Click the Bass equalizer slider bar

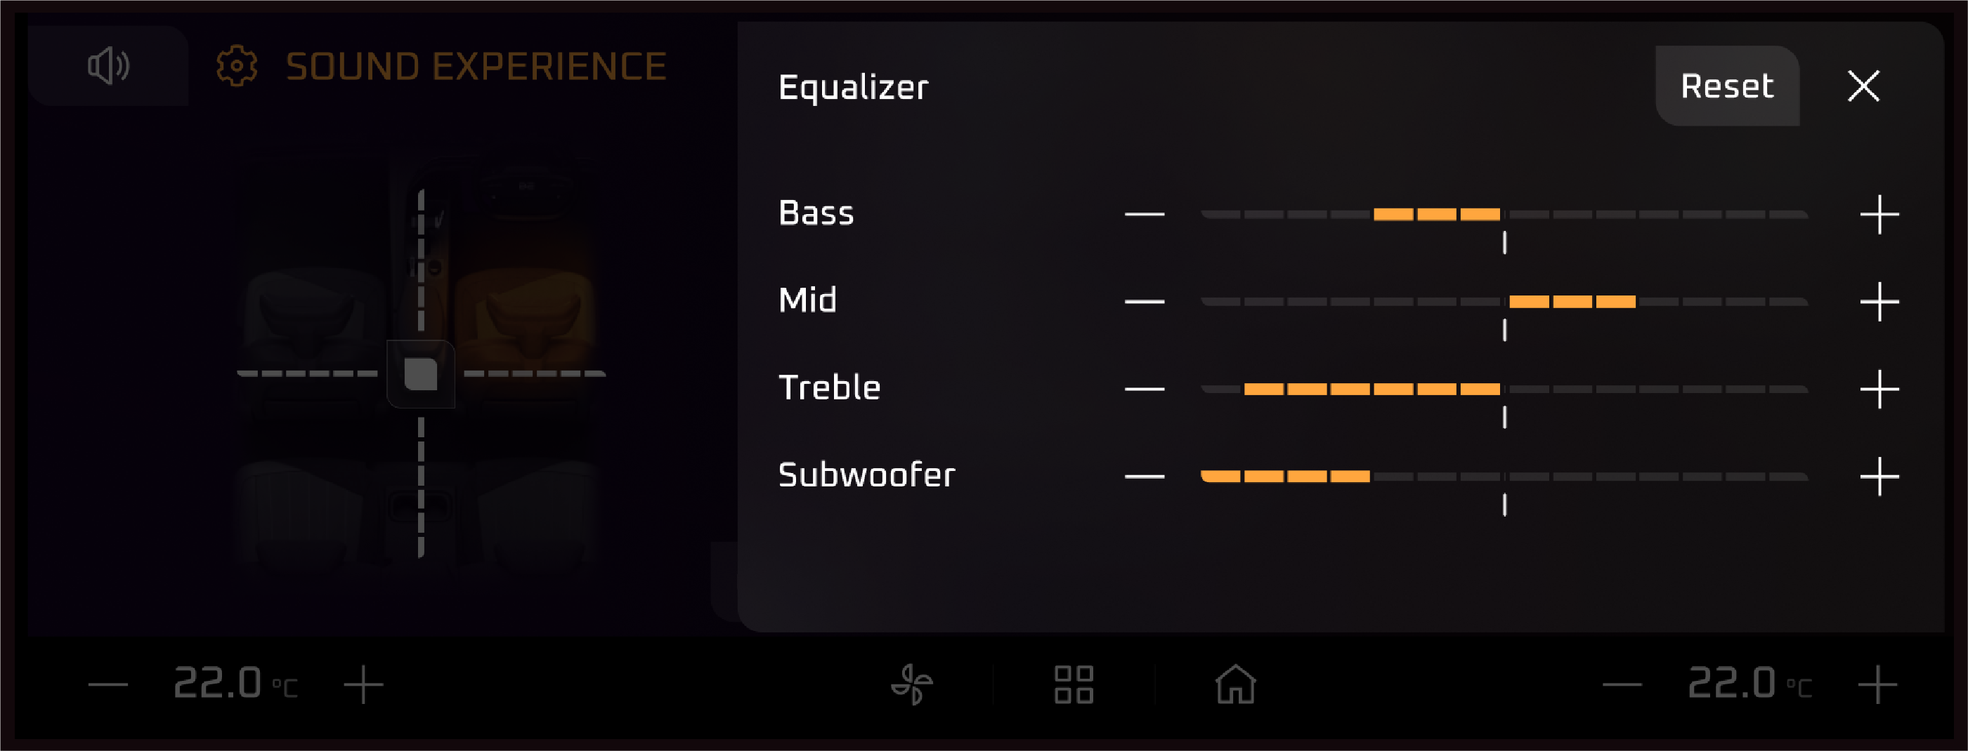click(x=1504, y=215)
